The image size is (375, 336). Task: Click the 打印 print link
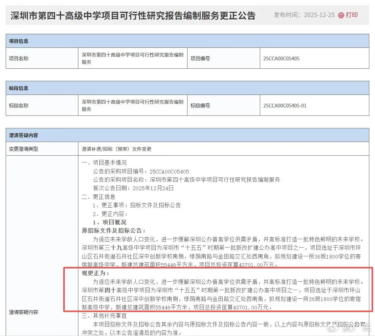tap(352, 15)
